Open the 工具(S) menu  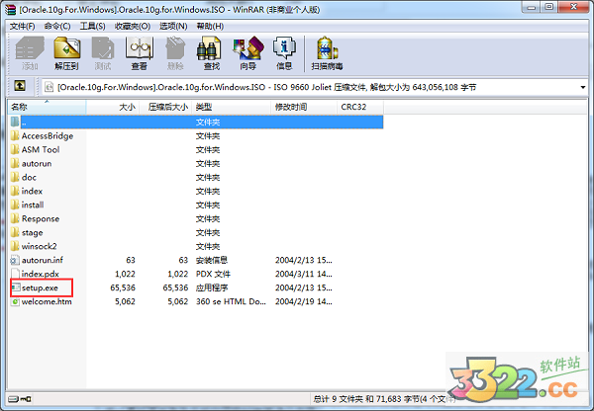tap(92, 26)
